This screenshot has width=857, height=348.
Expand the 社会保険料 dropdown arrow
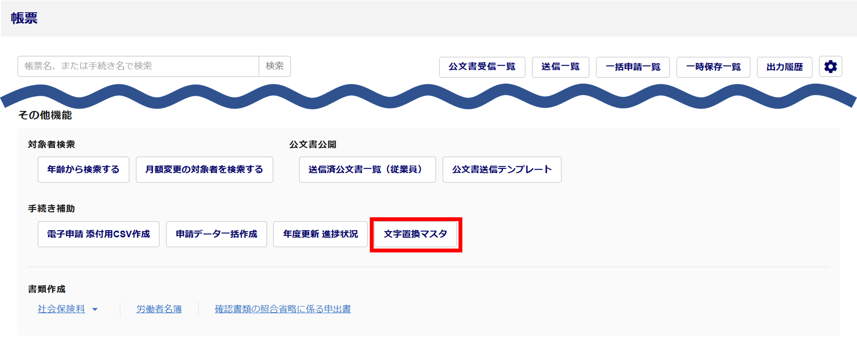tap(95, 309)
